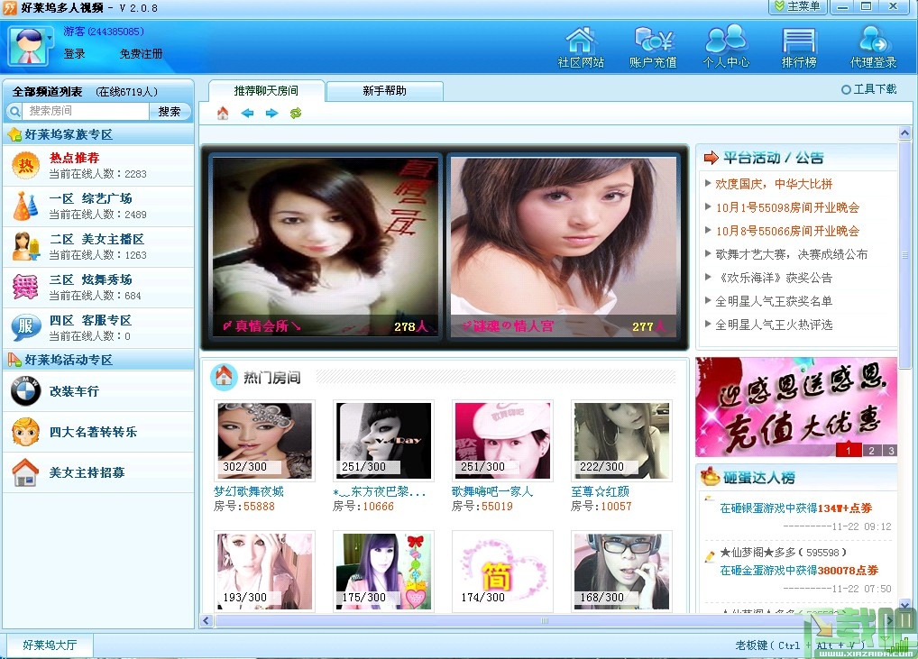Click the green refresh icon
918x659 pixels.
point(296,113)
